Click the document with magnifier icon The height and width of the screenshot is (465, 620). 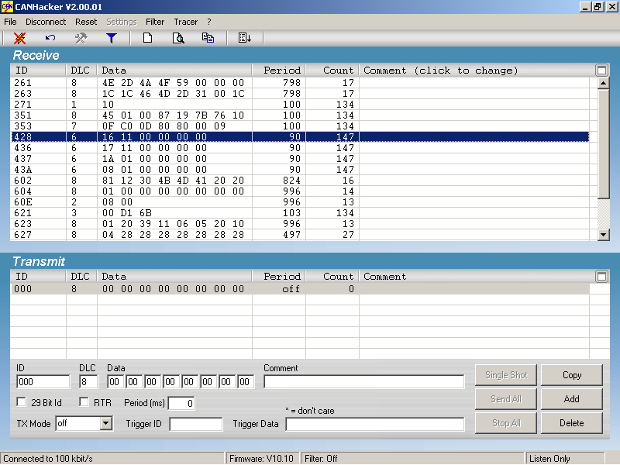point(178,38)
